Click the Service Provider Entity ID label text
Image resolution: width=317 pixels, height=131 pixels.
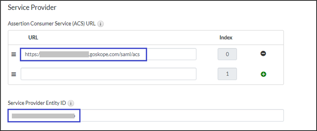click(x=37, y=103)
